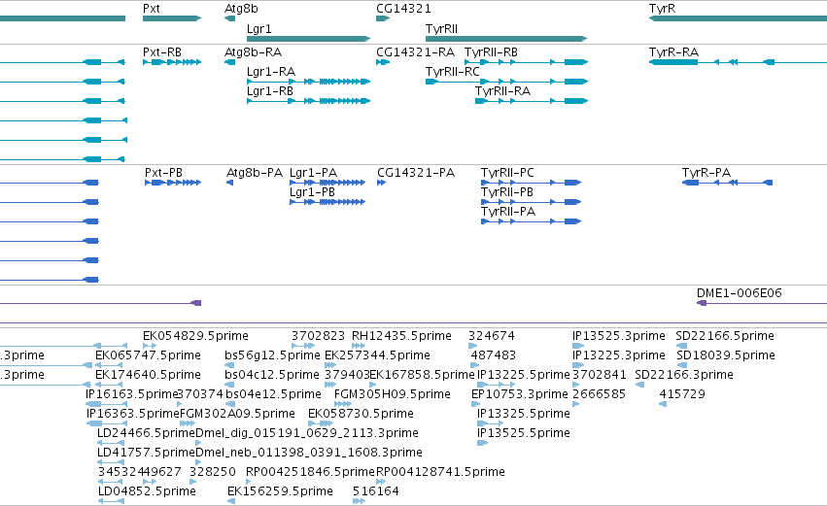The width and height of the screenshot is (827, 506).
Task: Click protein label Pxt-PB
Action: [x=163, y=173]
